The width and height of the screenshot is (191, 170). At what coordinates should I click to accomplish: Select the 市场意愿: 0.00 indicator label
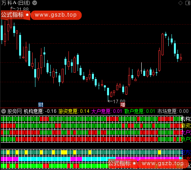pyautogui.click(x=173, y=111)
